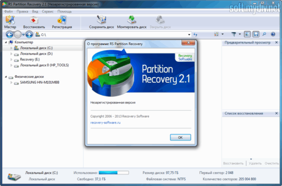Toggle the recovery list floppy icon
282x186 pixels.
[256, 34]
